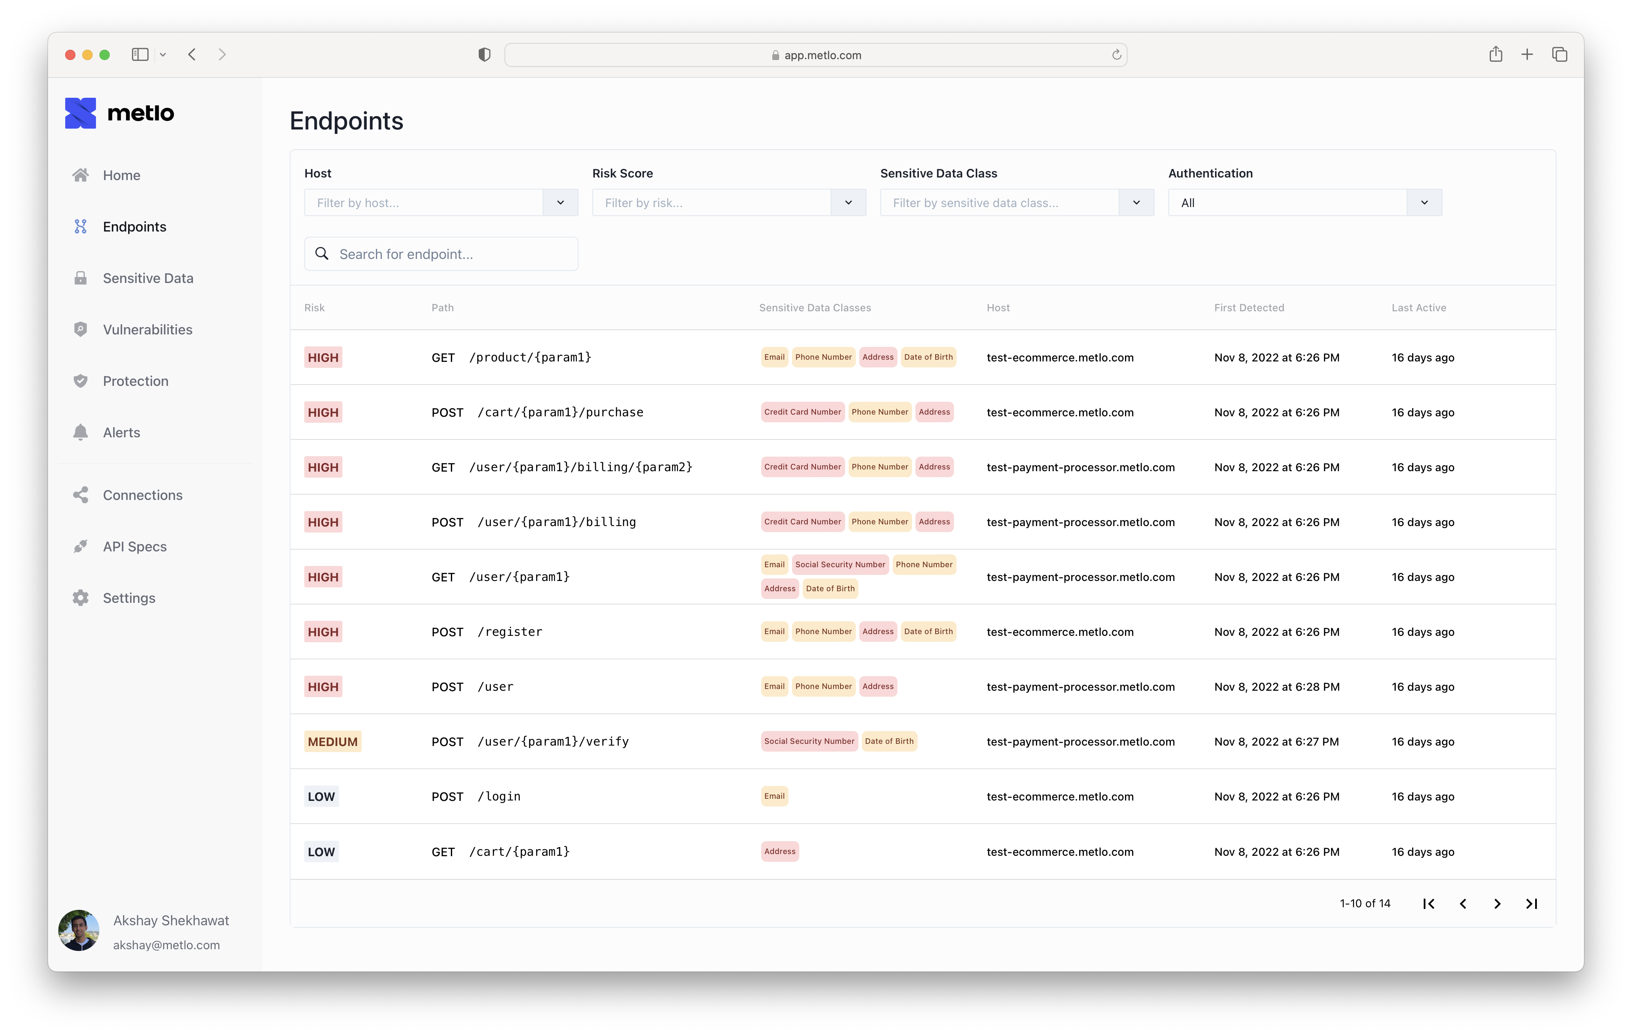
Task: Expand the Host filter dropdown
Action: (x=561, y=203)
